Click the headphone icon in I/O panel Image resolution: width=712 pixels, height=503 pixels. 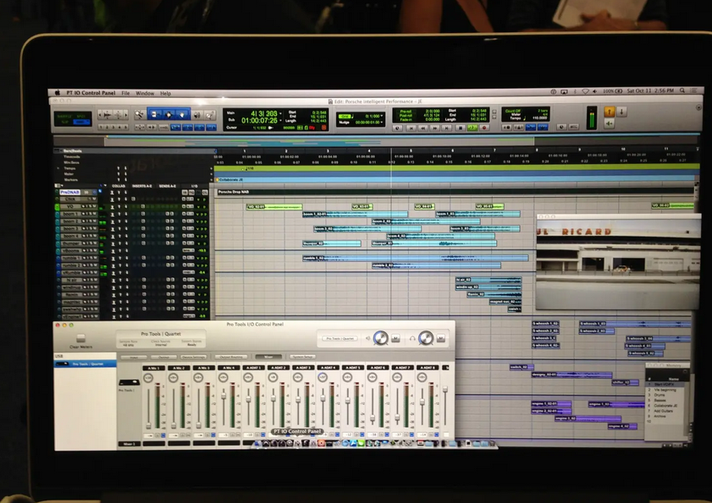tap(411, 338)
